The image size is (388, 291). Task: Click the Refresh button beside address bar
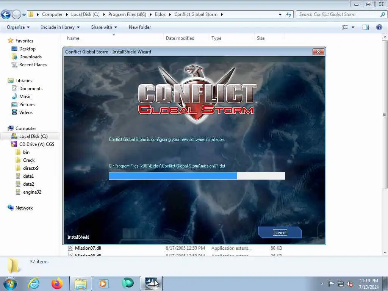(x=288, y=15)
